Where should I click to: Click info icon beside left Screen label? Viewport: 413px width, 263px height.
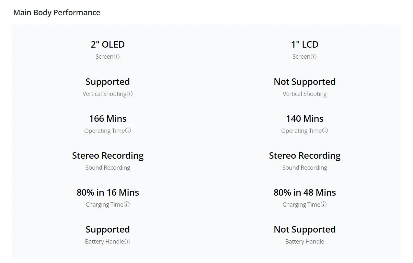pos(117,57)
